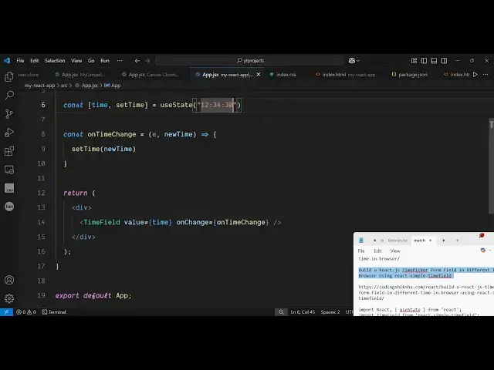This screenshot has height=370, width=494.
Task: Switch to the App.jsx Canvas-Clone tab
Action: [x=151, y=75]
